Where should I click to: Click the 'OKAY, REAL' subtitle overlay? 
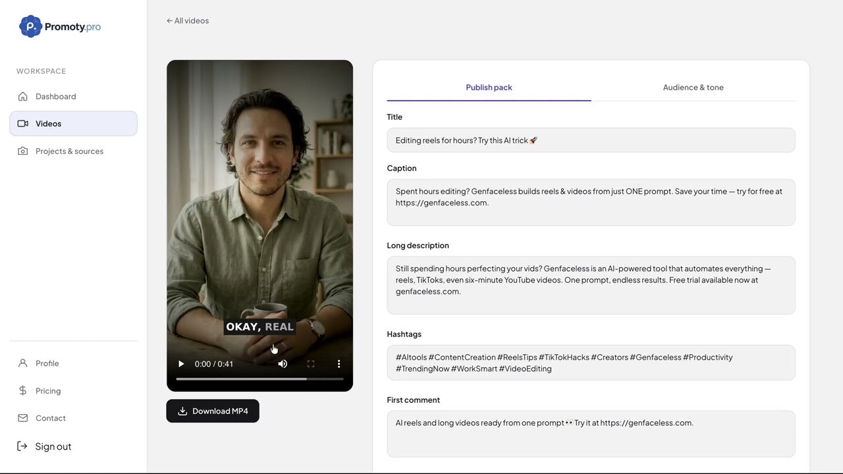coord(259,327)
